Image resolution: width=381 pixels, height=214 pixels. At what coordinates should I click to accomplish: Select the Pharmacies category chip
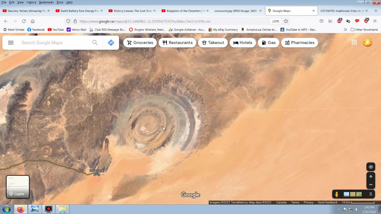click(299, 43)
